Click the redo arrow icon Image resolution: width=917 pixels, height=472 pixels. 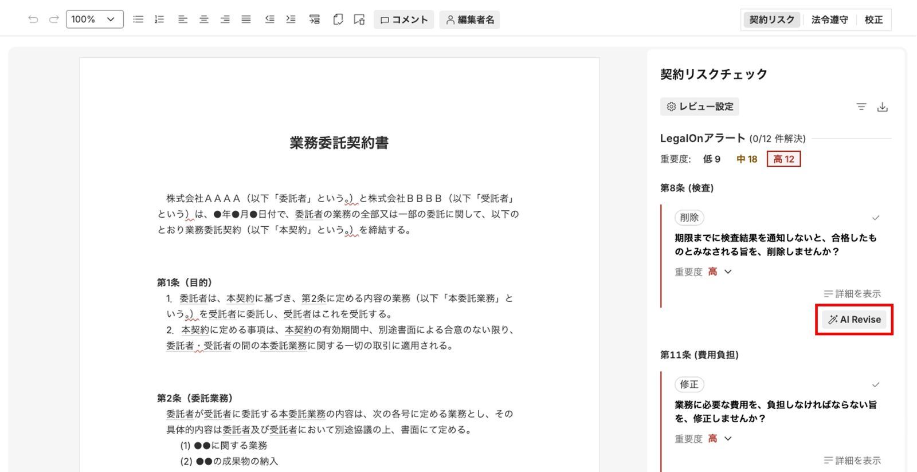pos(54,19)
